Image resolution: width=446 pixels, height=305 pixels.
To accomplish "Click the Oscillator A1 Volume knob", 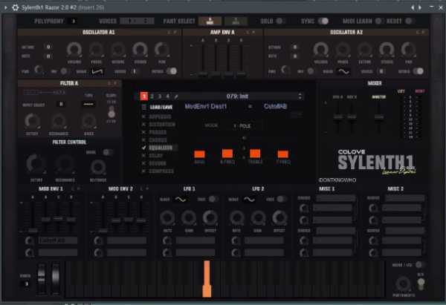I will tap(74, 50).
